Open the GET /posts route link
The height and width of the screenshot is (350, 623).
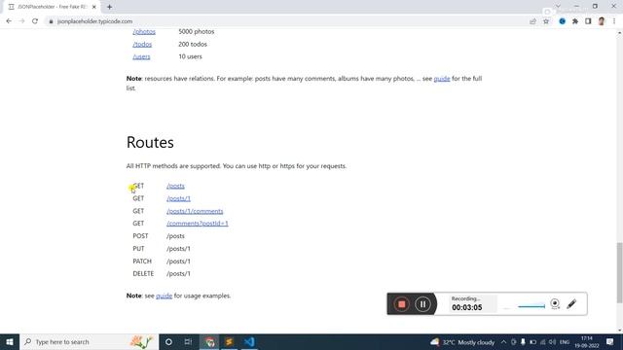175,186
